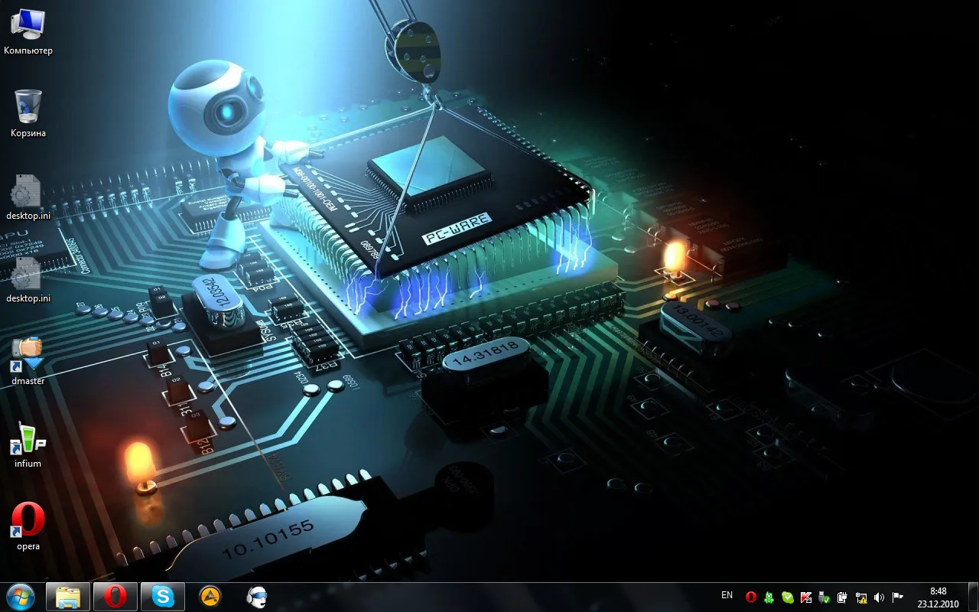979x612 pixels.
Task: Open the EN language selector
Action: [x=727, y=595]
